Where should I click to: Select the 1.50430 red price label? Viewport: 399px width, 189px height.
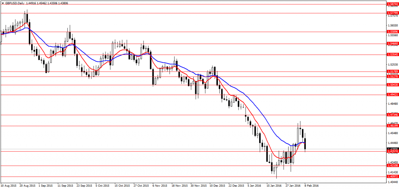pos(393,85)
